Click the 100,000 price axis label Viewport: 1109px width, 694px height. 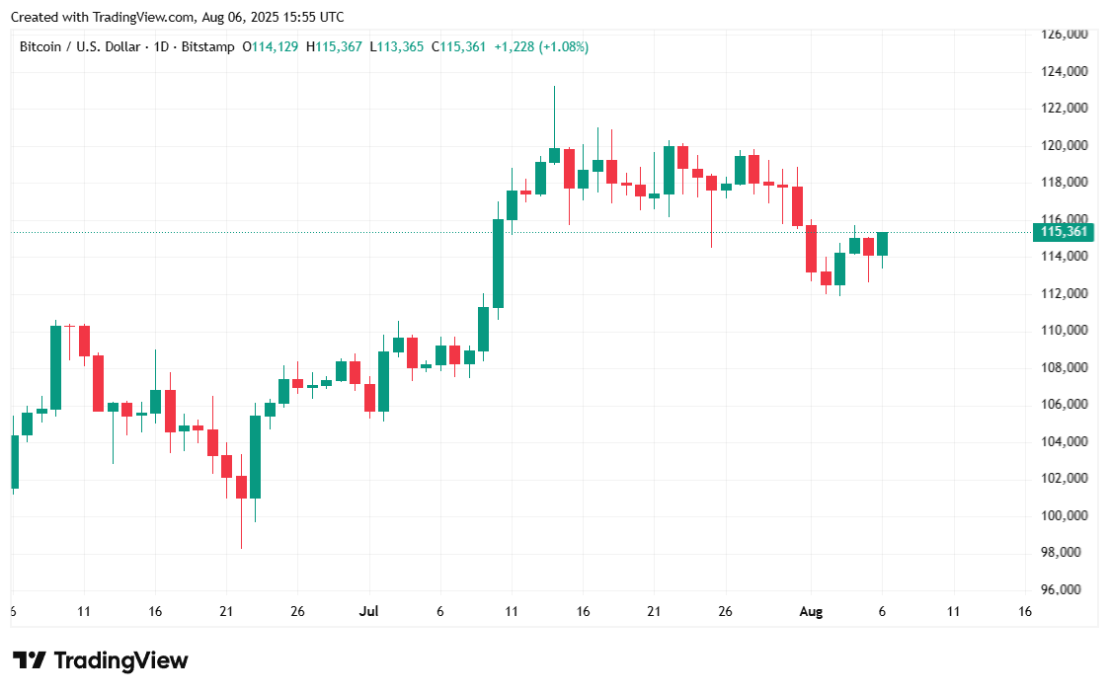coord(1065,515)
